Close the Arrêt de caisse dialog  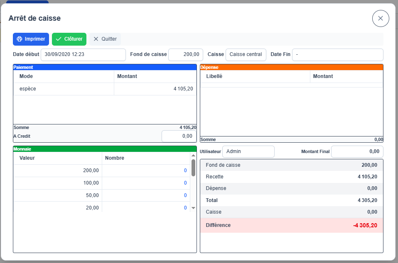coord(380,18)
